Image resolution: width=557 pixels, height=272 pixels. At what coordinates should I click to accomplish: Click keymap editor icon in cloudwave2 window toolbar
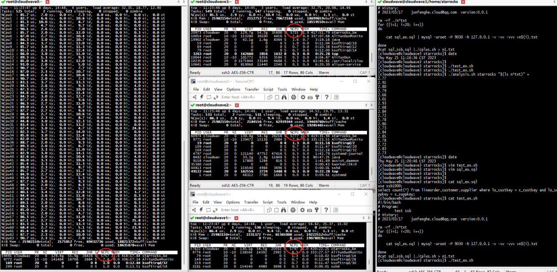[x=310, y=98]
